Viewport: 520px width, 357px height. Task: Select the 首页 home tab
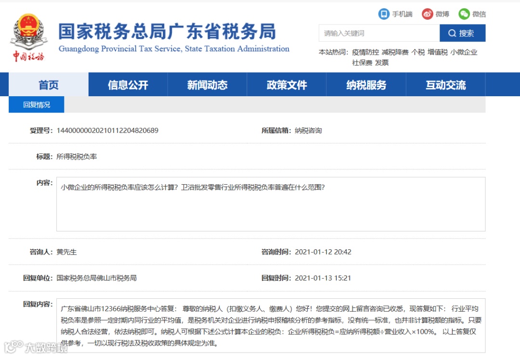(x=48, y=85)
